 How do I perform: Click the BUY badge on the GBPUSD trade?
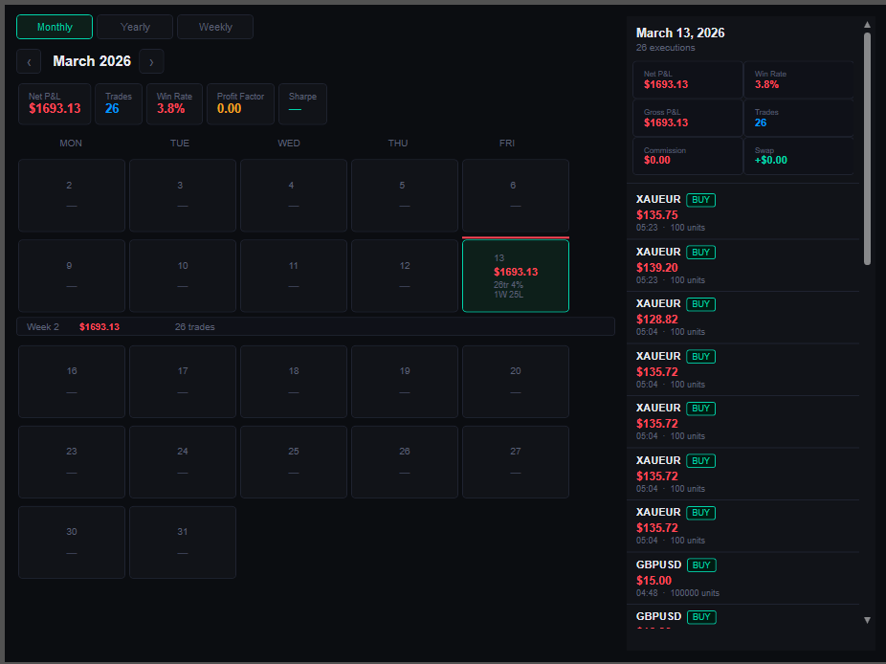[x=701, y=564]
